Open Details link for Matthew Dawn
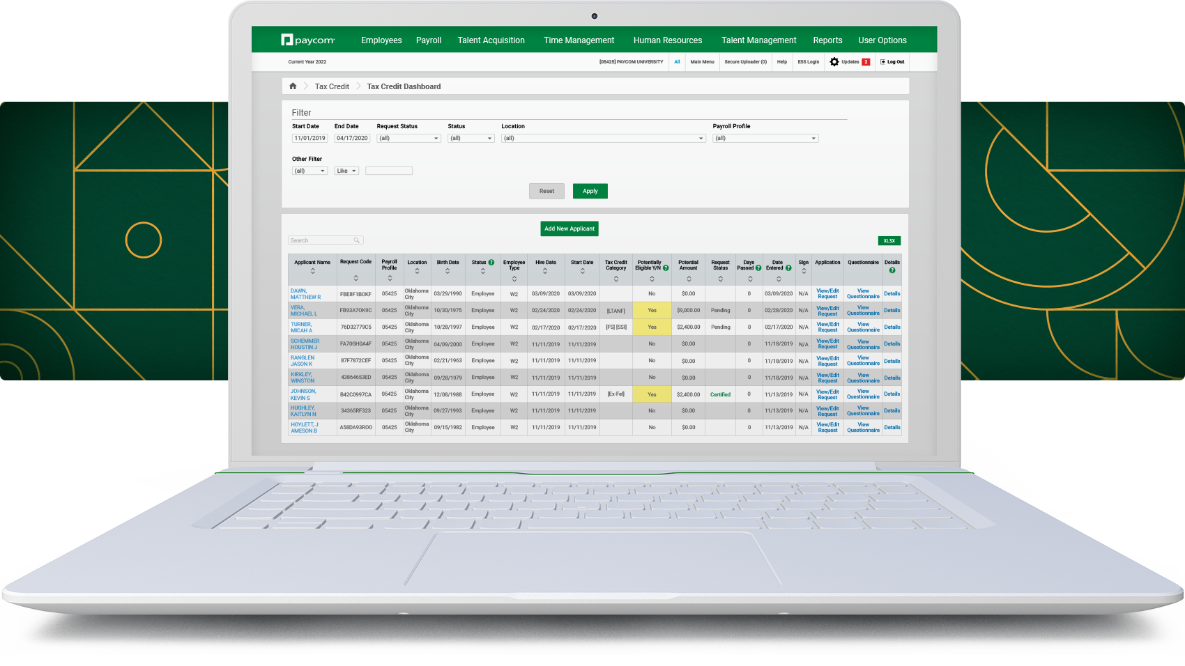1185x666 pixels. tap(892, 294)
